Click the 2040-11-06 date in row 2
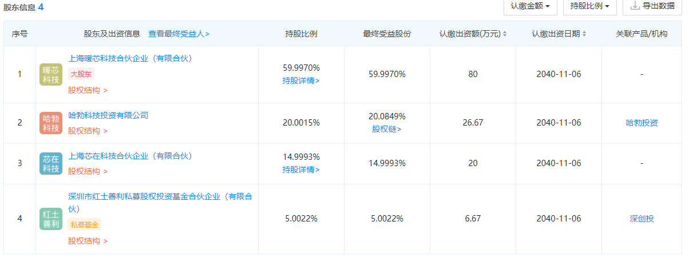 coord(559,123)
